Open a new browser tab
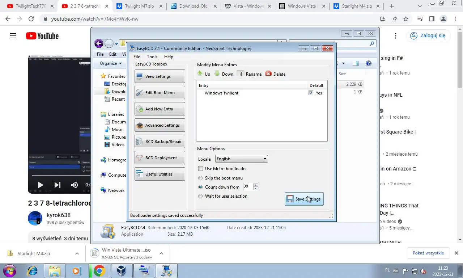Image resolution: width=463 pixels, height=278 pixels. (392, 6)
